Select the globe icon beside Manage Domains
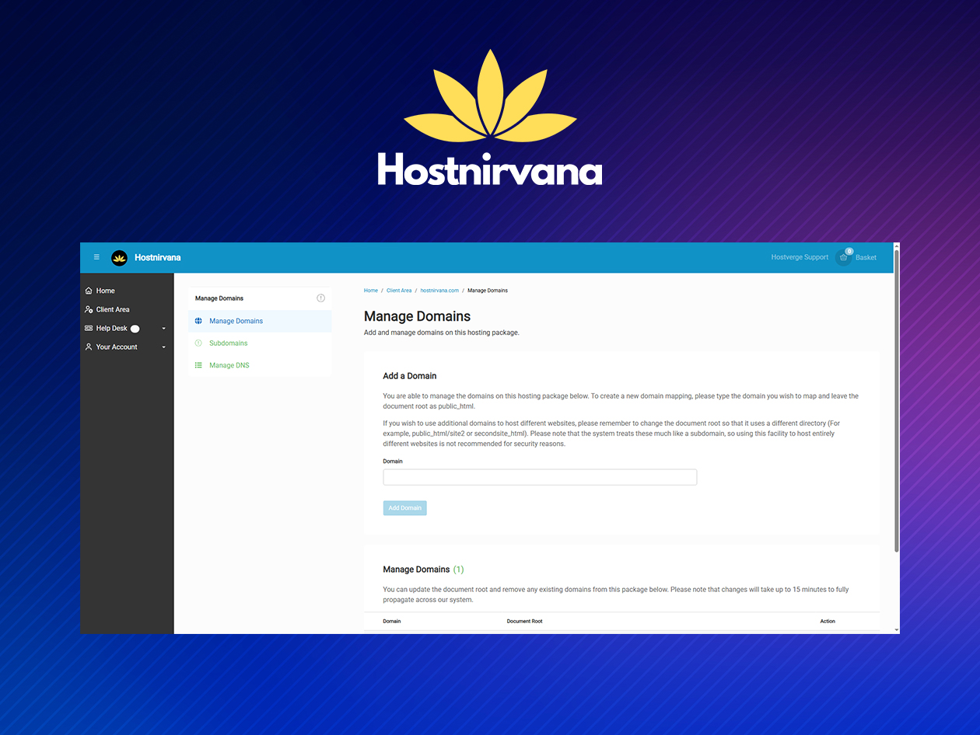980x735 pixels. pyautogui.click(x=198, y=320)
